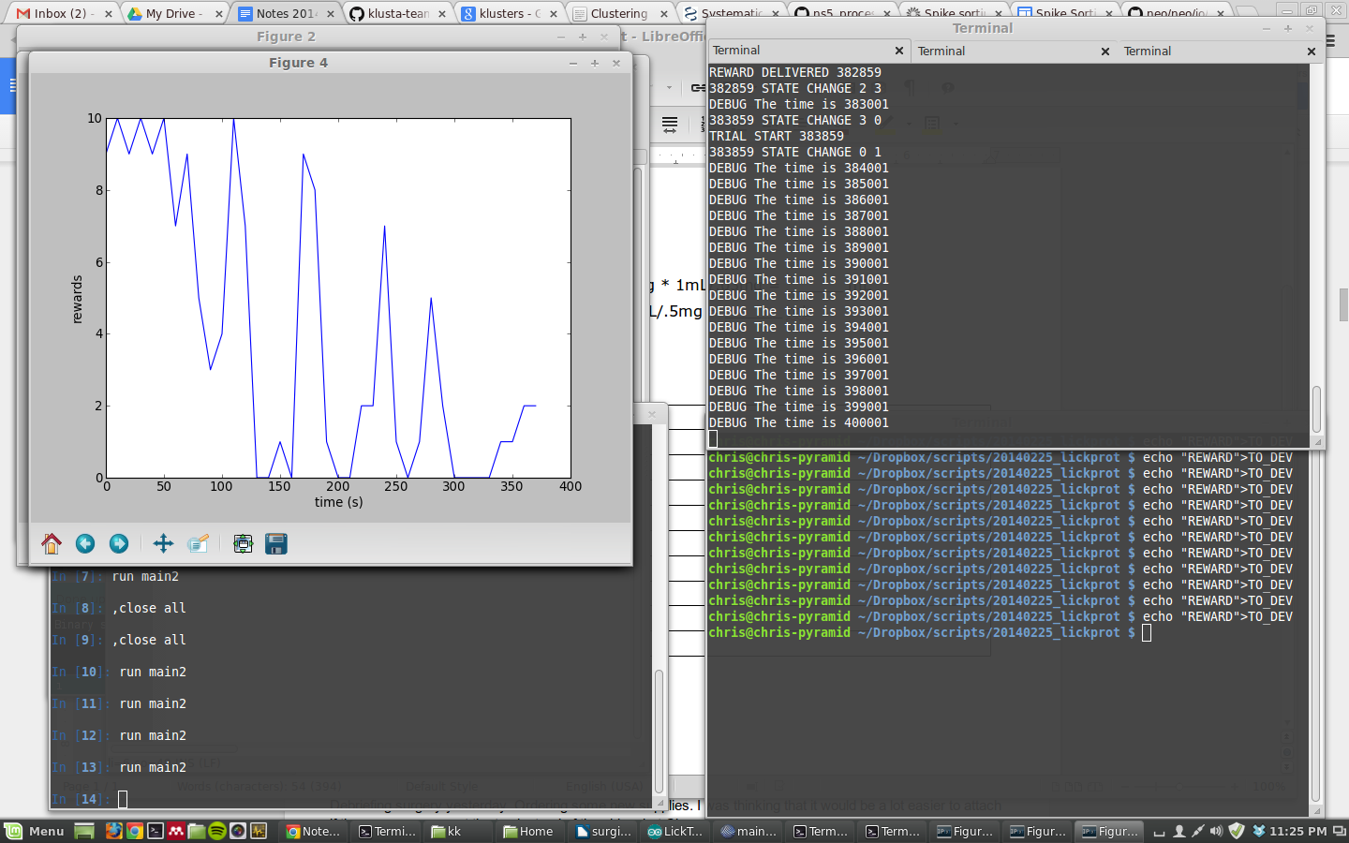Go forward to next plot view
Viewport: 1349px width, 843px height.
click(x=119, y=543)
